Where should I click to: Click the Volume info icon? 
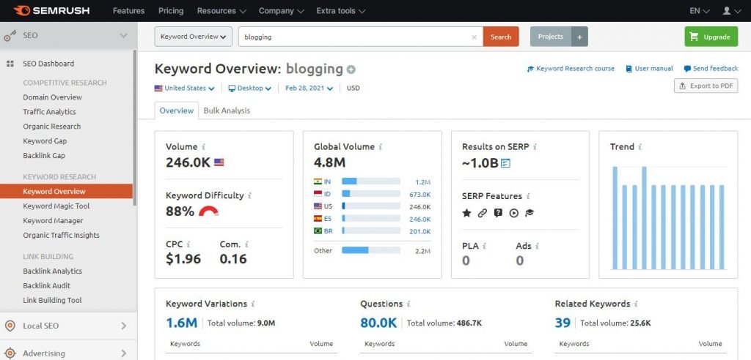point(204,147)
